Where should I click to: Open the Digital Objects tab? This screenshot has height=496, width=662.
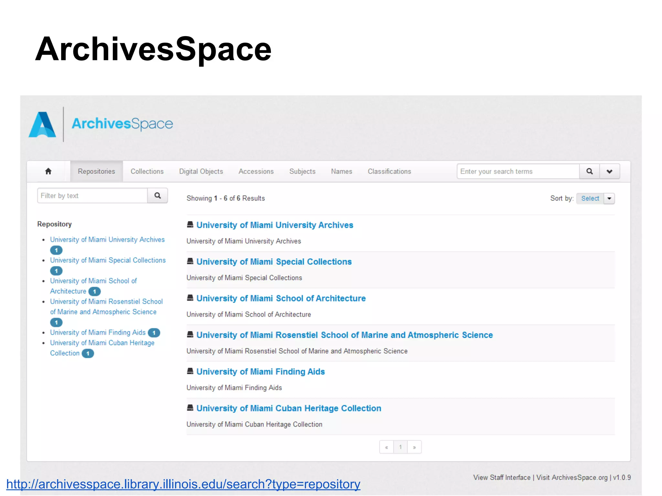(201, 171)
